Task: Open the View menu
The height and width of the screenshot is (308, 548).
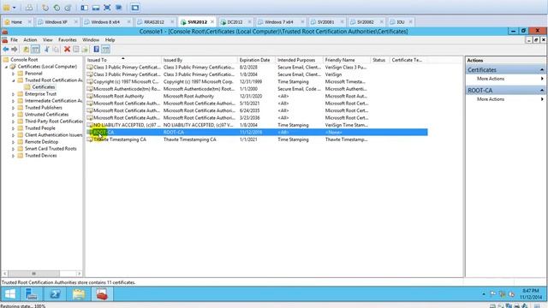Action: [x=48, y=40]
